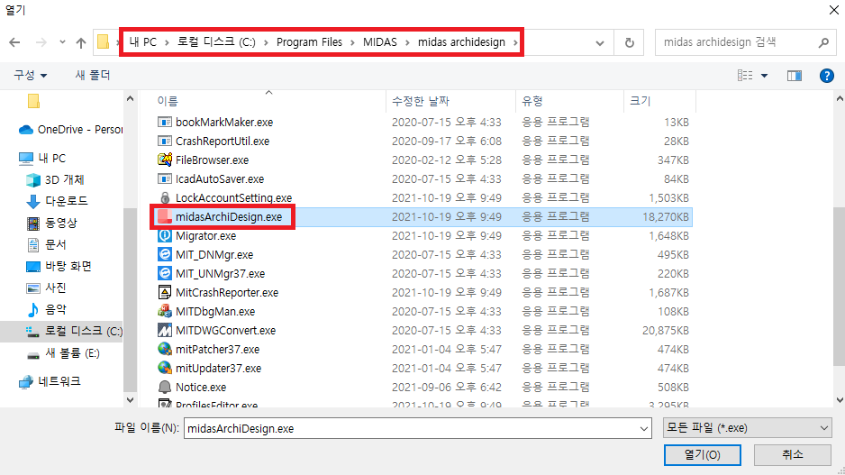Select OneDrive - Personal in sidebar
This screenshot has height=475, width=845.
coord(70,130)
